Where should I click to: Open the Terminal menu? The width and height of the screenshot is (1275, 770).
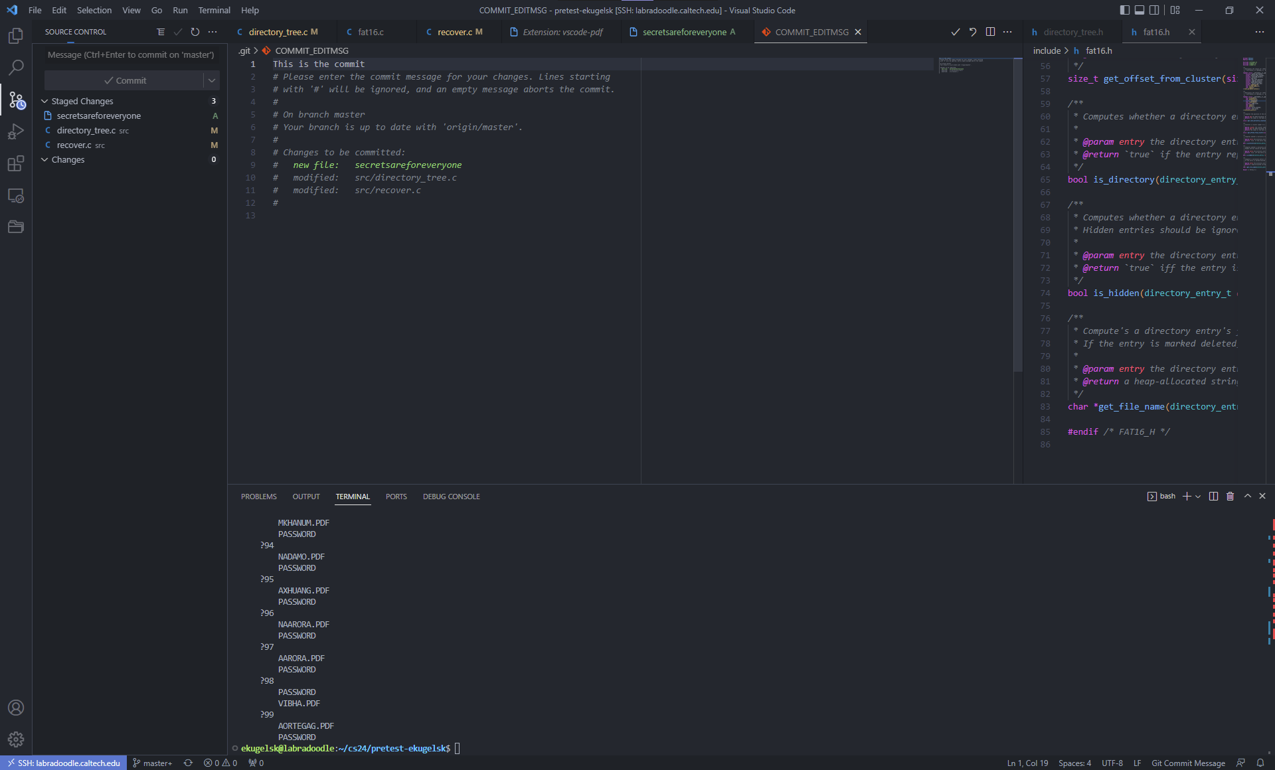(214, 10)
